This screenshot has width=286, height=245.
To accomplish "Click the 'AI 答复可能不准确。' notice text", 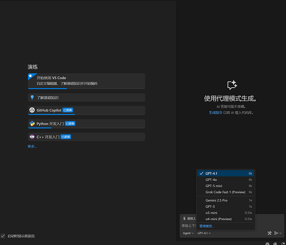I will click(x=231, y=107).
